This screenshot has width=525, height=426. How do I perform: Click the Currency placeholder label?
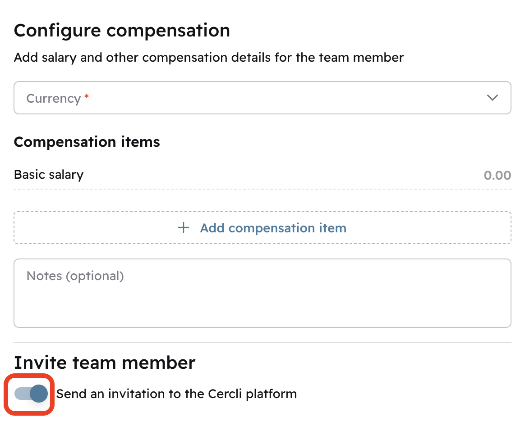point(53,98)
